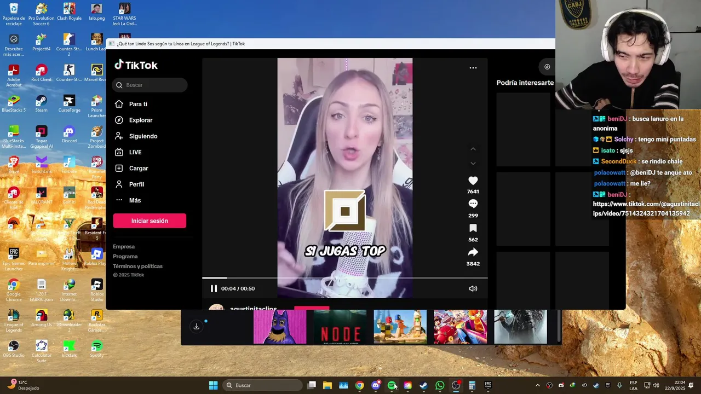Click taskbar Buscar search box

[x=263, y=385]
